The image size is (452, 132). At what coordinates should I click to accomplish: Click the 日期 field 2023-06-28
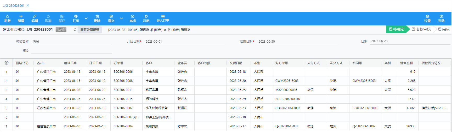tap(410, 41)
